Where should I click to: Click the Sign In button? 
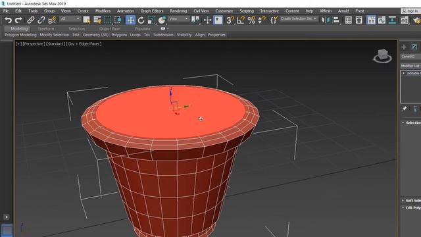click(410, 11)
